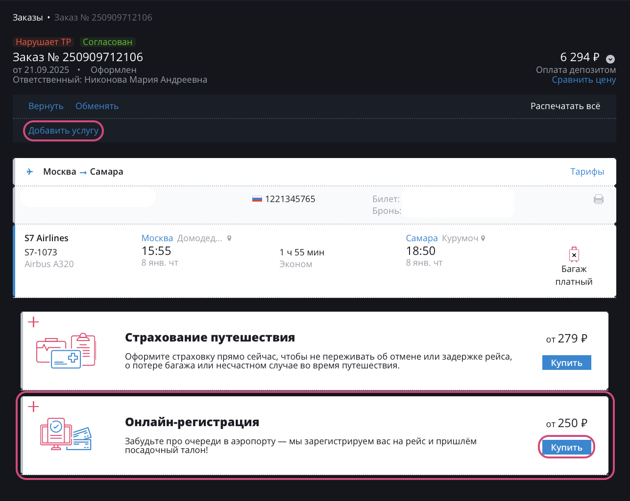Click the printer icon for the ticket
The height and width of the screenshot is (501, 630).
pos(598,199)
